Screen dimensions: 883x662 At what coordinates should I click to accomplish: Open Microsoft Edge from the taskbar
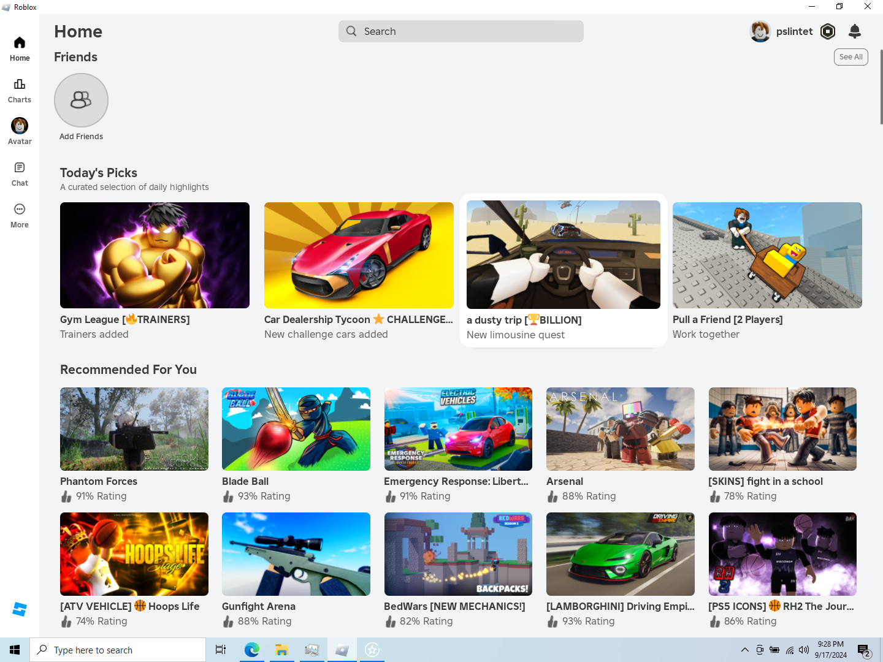(251, 650)
